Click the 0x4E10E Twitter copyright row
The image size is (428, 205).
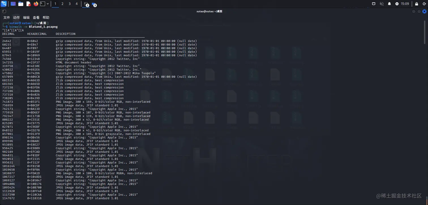(x=71, y=66)
